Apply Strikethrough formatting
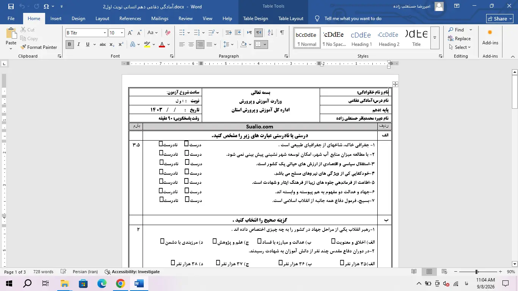Viewport: 518px width, 291px height. pos(102,44)
